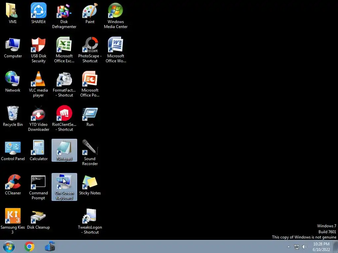Open the volume speaker tray icon
This screenshot has height=253, width=338.
pos(304,247)
